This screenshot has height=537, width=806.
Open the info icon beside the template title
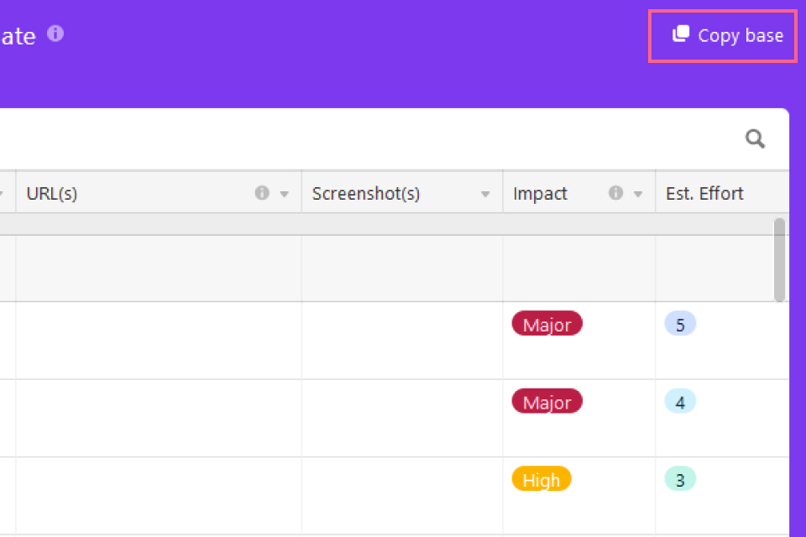tap(55, 34)
